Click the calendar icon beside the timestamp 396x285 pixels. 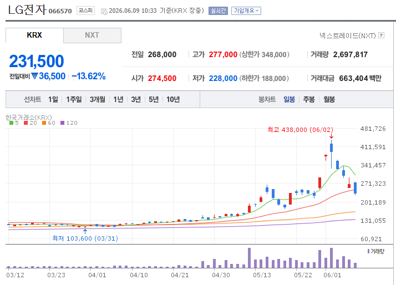point(104,11)
